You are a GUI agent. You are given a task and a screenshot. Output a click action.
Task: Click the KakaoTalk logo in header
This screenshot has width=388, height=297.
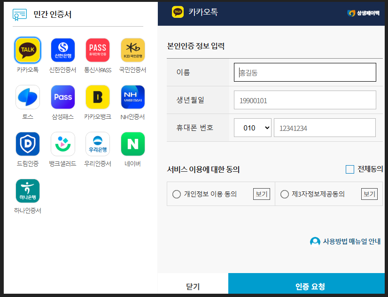pyautogui.click(x=178, y=12)
